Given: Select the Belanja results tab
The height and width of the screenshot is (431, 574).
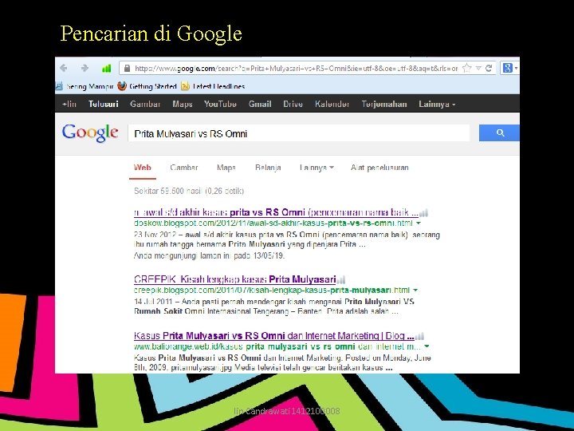Looking at the screenshot, I should point(268,168).
